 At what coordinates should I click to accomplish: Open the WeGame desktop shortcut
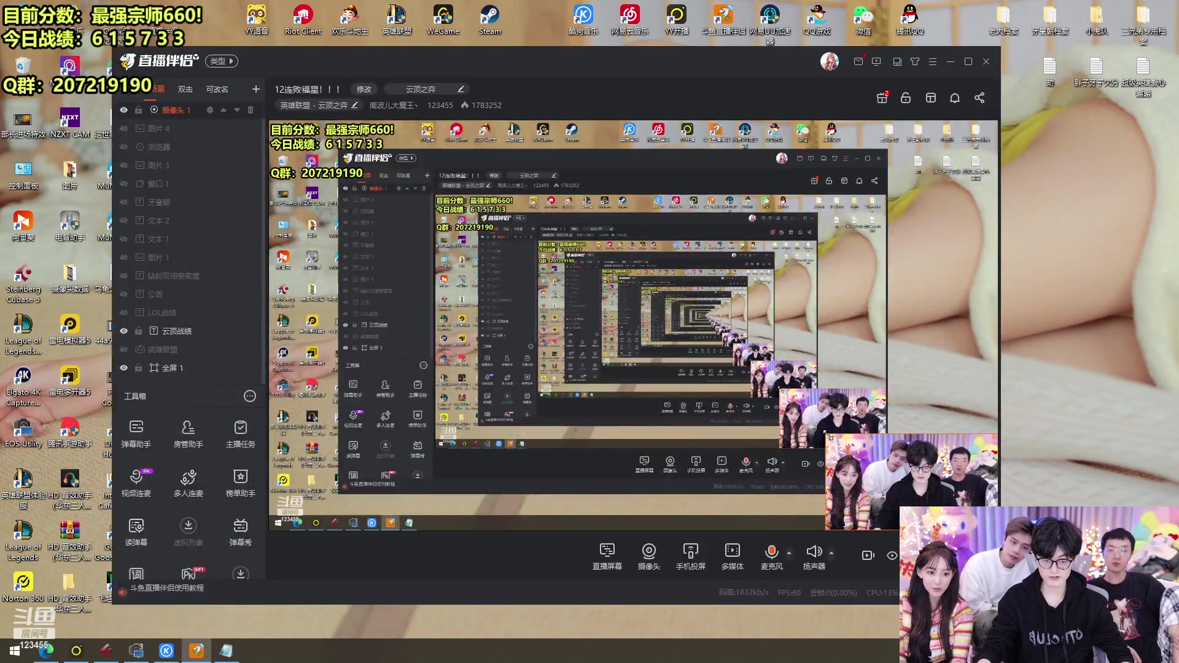click(443, 20)
